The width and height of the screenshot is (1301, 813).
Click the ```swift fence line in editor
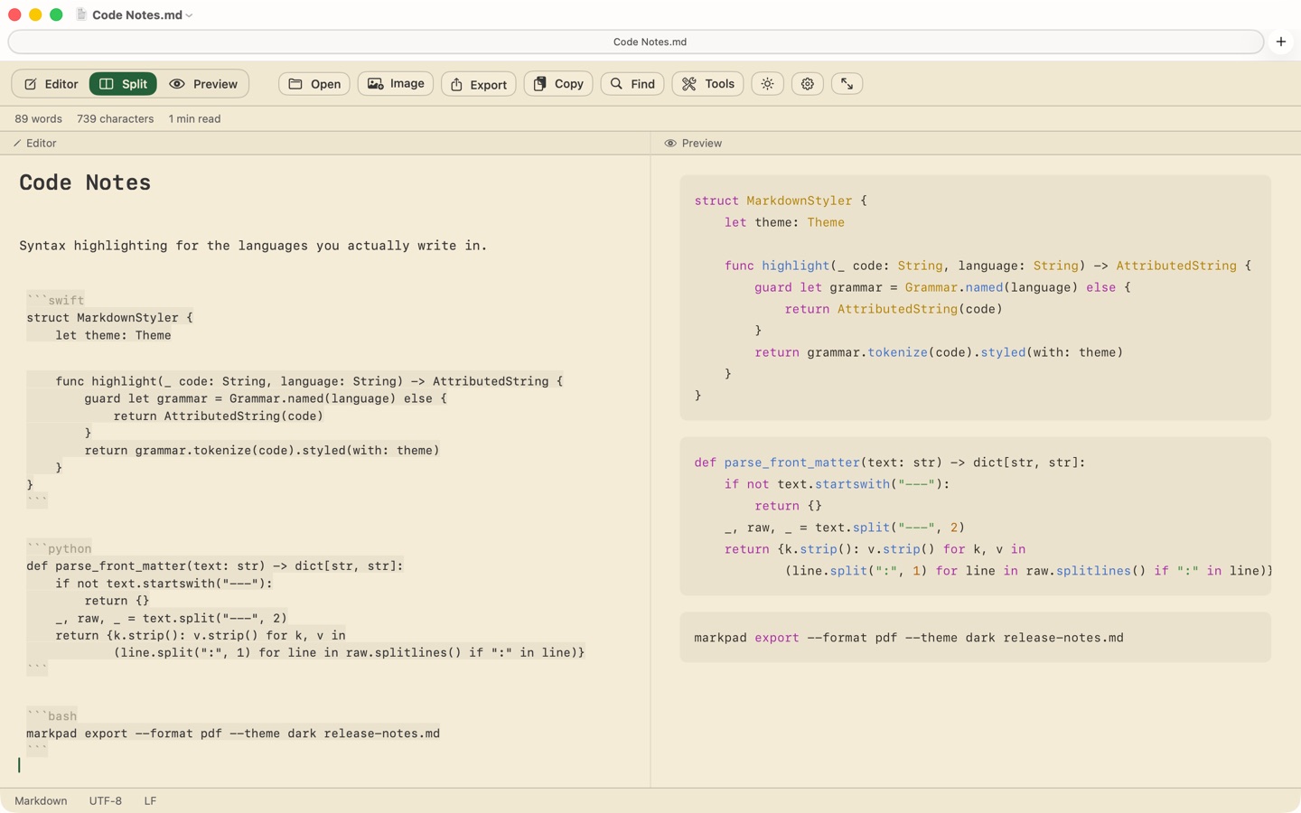click(x=55, y=300)
